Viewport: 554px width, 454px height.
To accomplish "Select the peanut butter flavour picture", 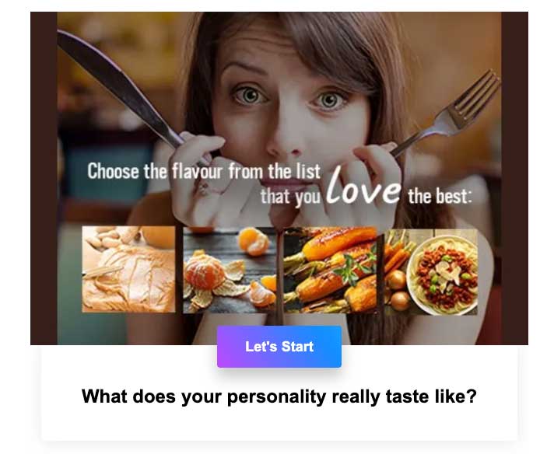I will [x=128, y=269].
